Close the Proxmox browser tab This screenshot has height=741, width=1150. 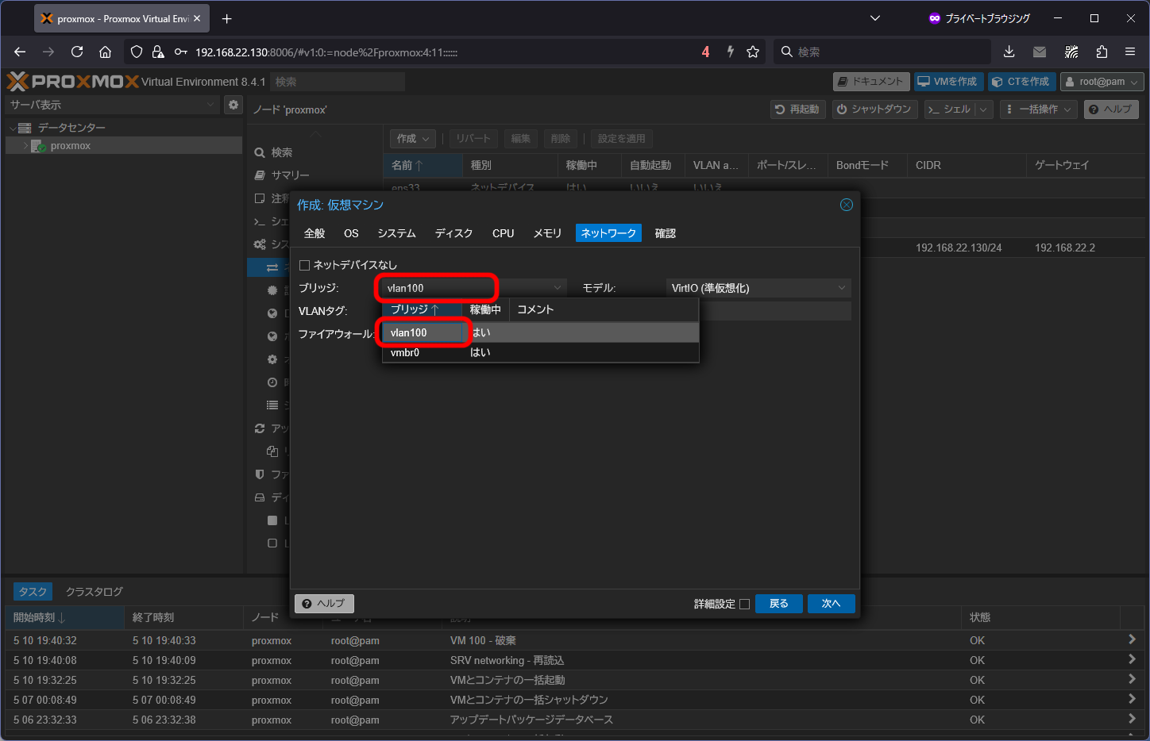pyautogui.click(x=197, y=18)
